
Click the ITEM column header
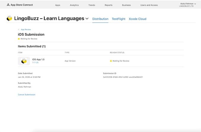[x=20, y=53]
